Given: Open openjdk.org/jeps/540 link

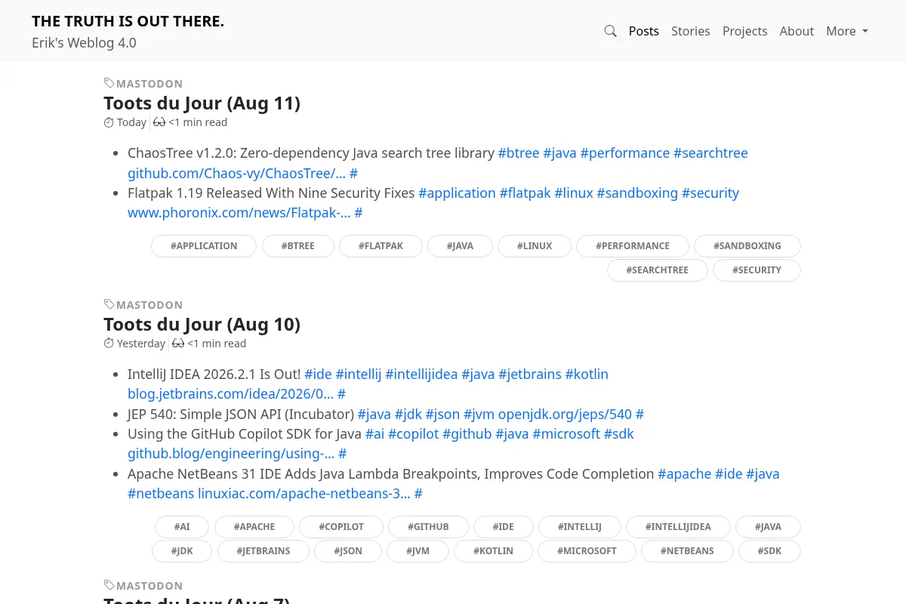Looking at the screenshot, I should point(565,414).
